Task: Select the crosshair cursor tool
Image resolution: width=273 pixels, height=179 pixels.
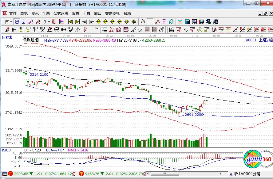Action: 150,22
